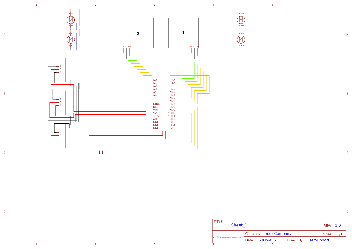This screenshot has width=352, height=249.
Task: Select the D7 pin label
Action: point(173,104)
